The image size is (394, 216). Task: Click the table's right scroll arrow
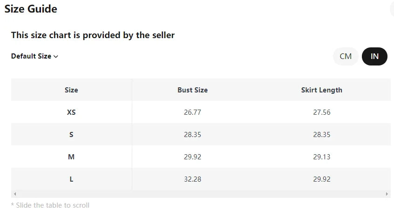387,194
